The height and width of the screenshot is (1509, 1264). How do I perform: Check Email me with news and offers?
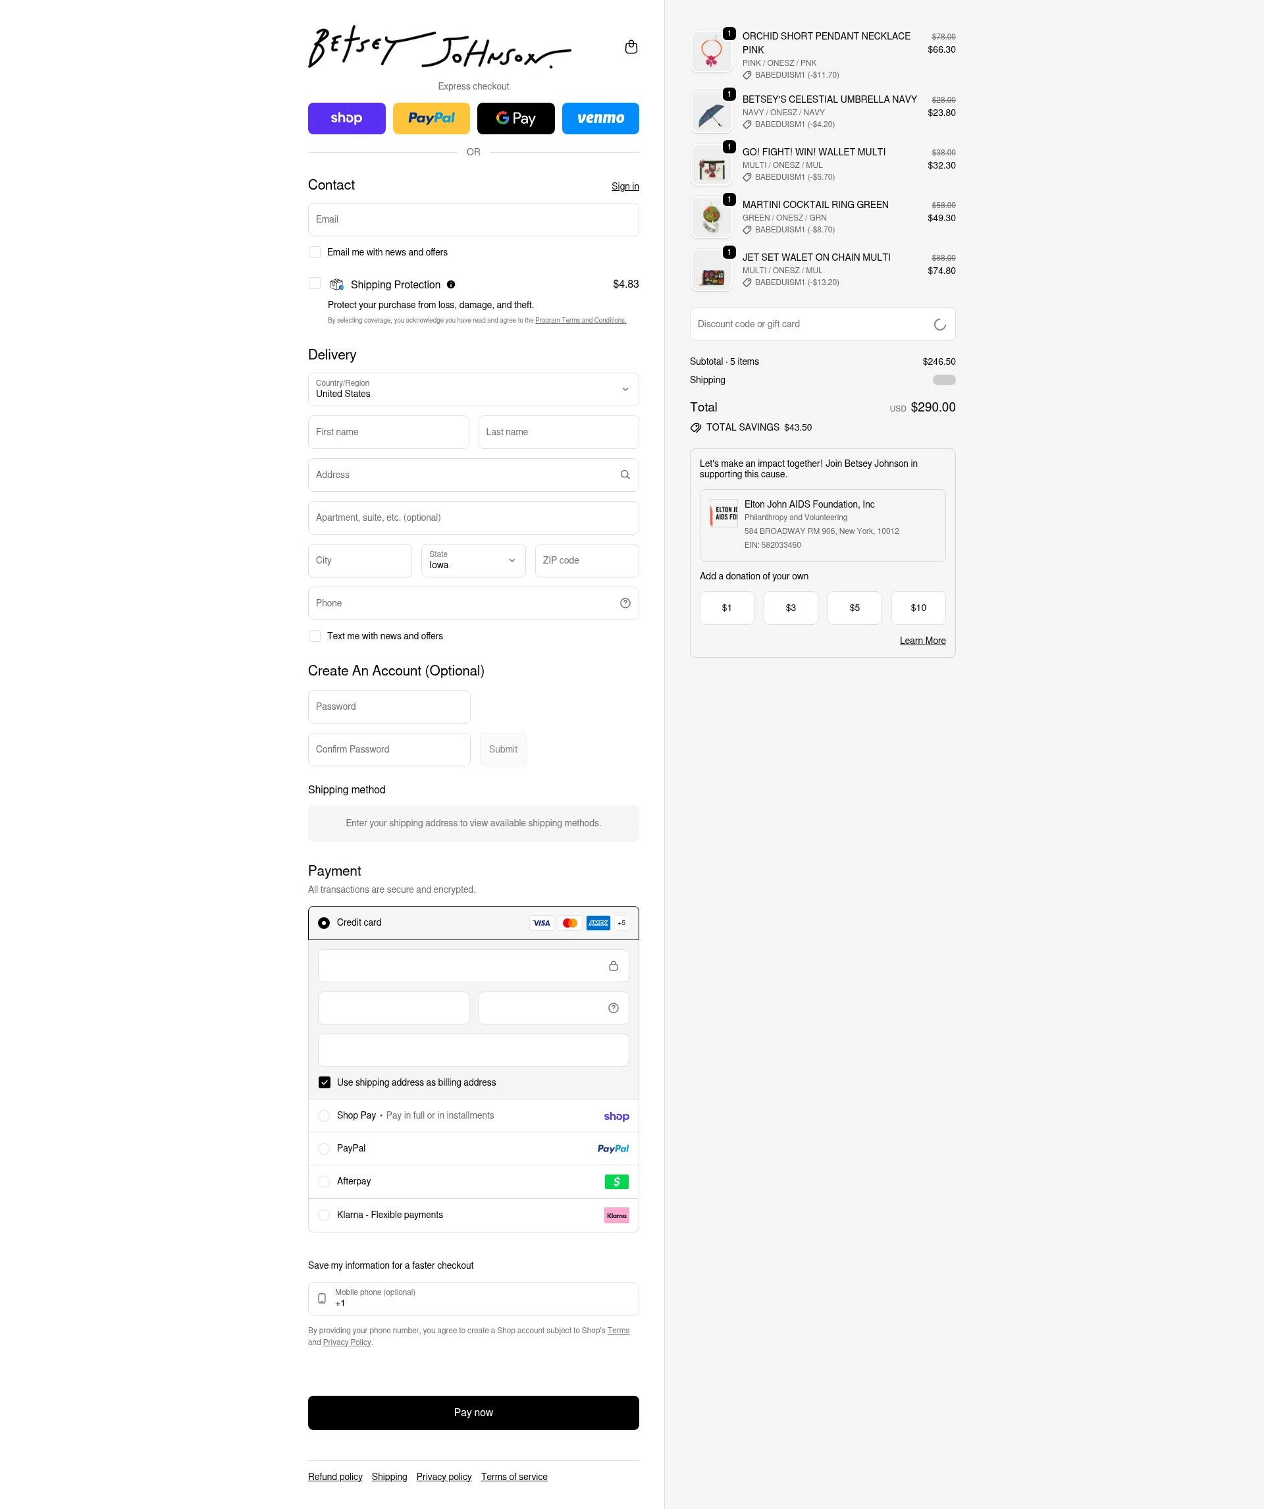(315, 252)
